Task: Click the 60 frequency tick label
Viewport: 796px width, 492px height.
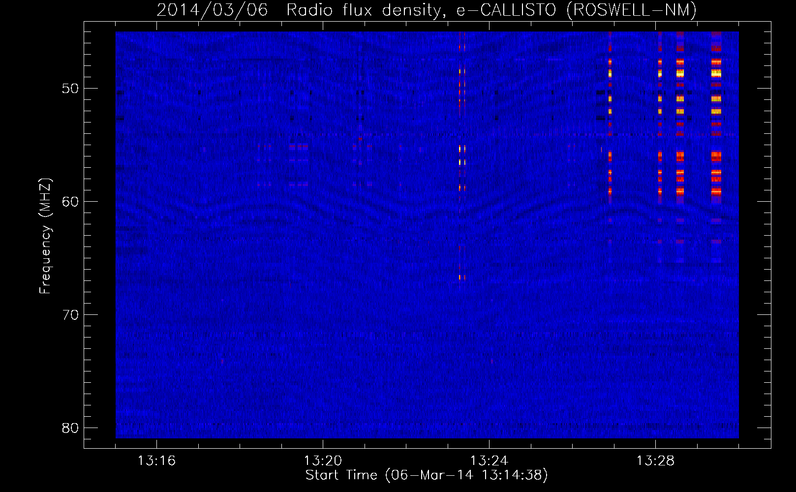Action: (70, 202)
